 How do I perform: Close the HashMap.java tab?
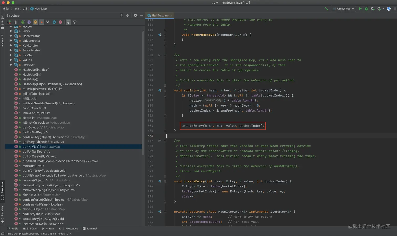(171, 15)
